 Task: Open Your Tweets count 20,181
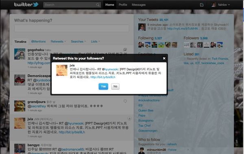164,20
